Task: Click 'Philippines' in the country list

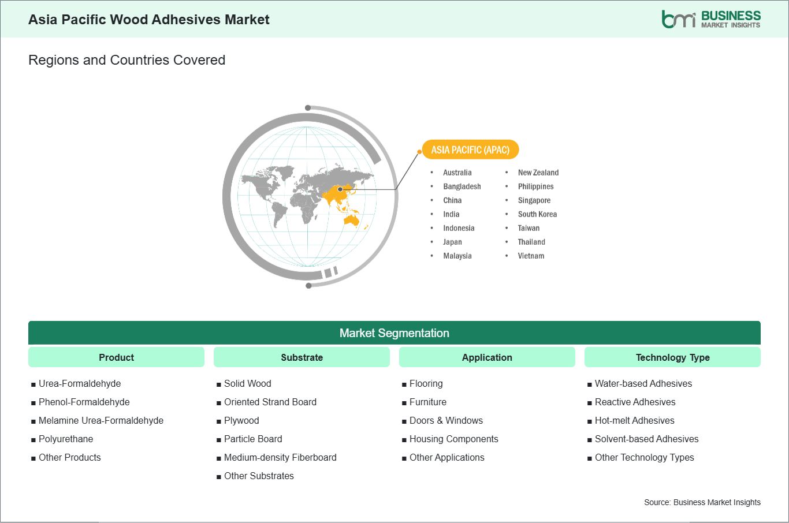Action: click(x=535, y=186)
